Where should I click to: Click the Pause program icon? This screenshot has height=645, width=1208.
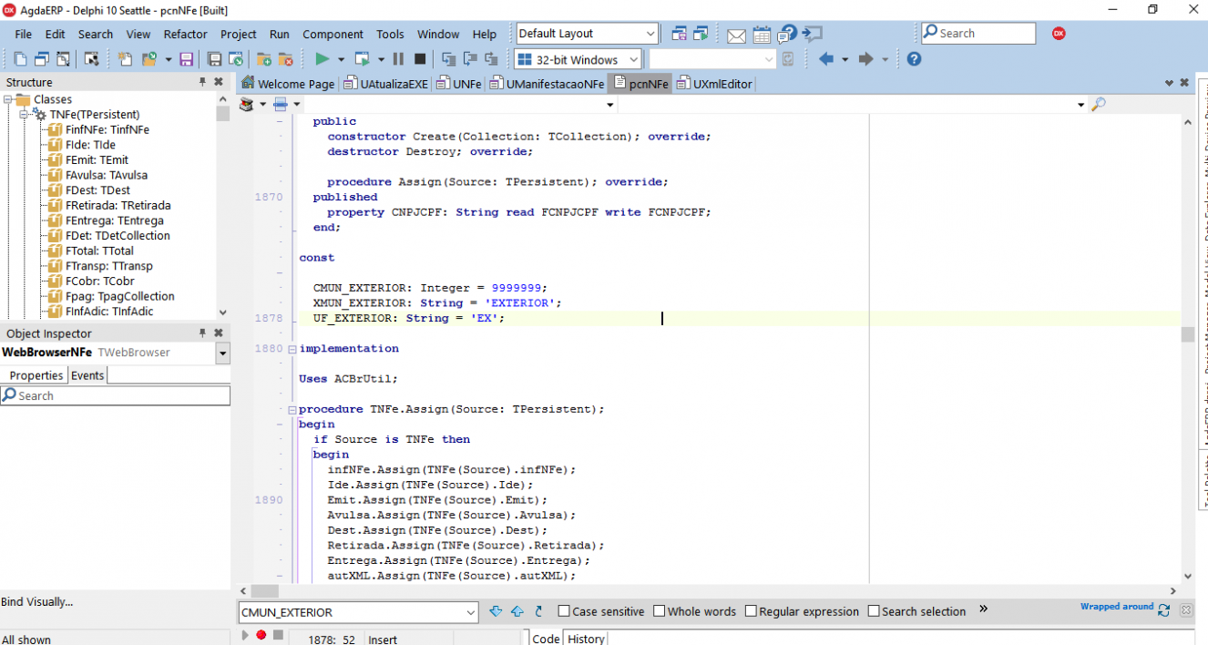[398, 59]
